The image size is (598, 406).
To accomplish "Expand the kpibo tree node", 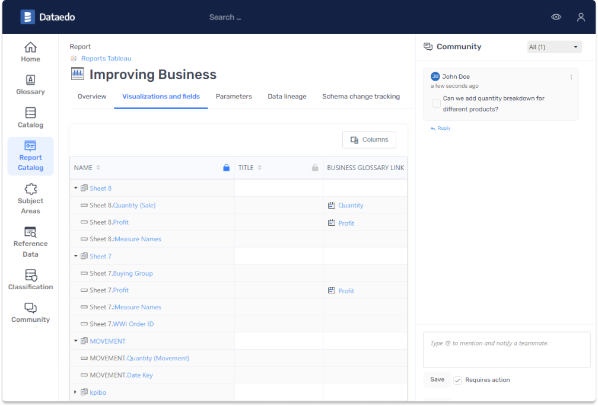I will coord(76,392).
